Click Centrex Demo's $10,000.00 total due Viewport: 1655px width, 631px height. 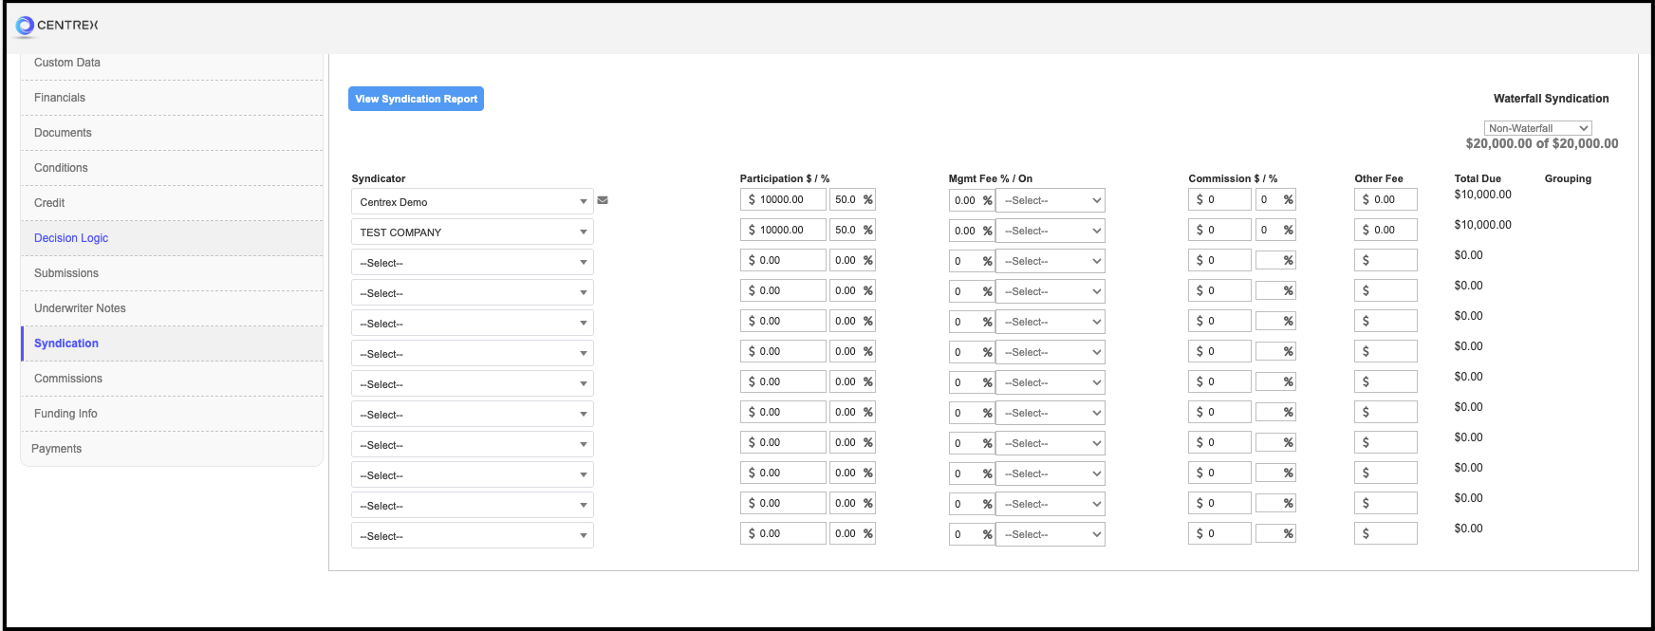(1482, 195)
